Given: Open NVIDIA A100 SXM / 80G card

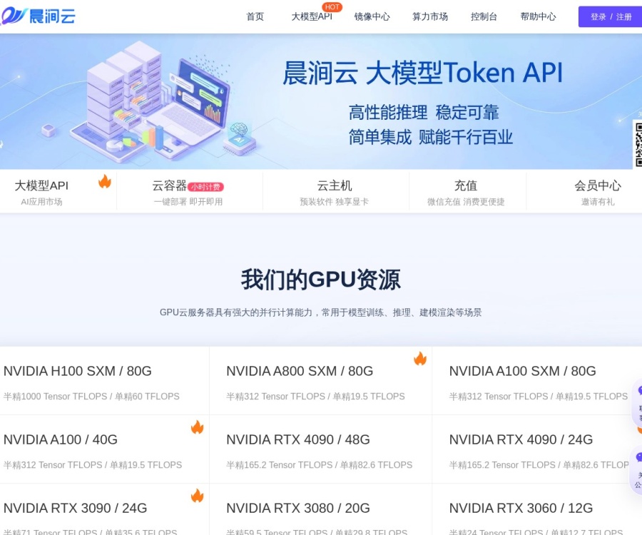Looking at the screenshot, I should point(537,381).
